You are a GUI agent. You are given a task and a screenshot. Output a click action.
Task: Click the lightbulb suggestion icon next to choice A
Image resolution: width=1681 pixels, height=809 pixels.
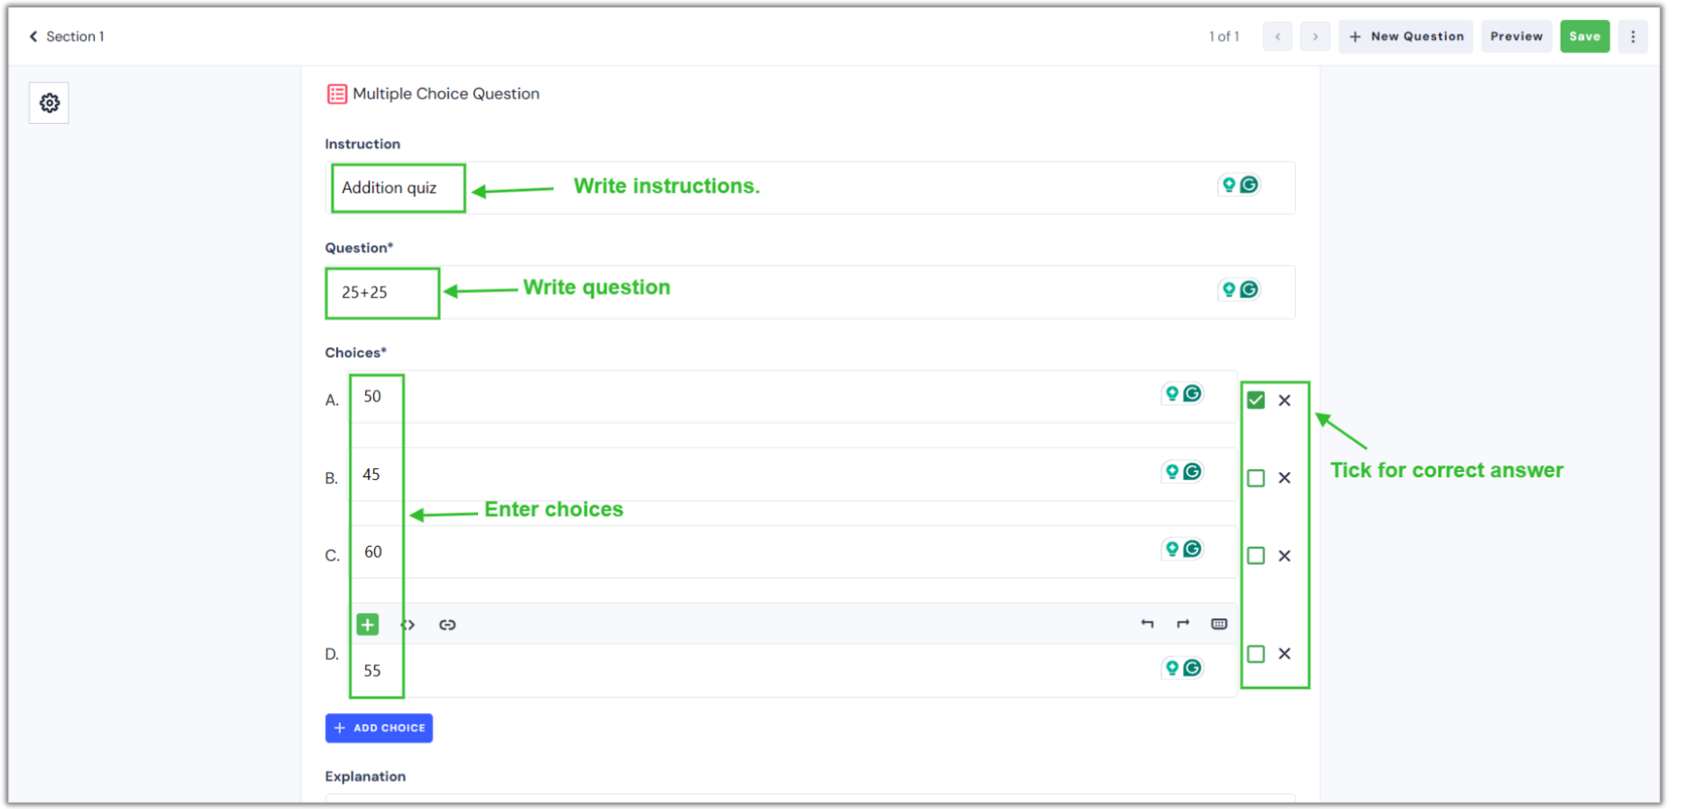pos(1171,393)
